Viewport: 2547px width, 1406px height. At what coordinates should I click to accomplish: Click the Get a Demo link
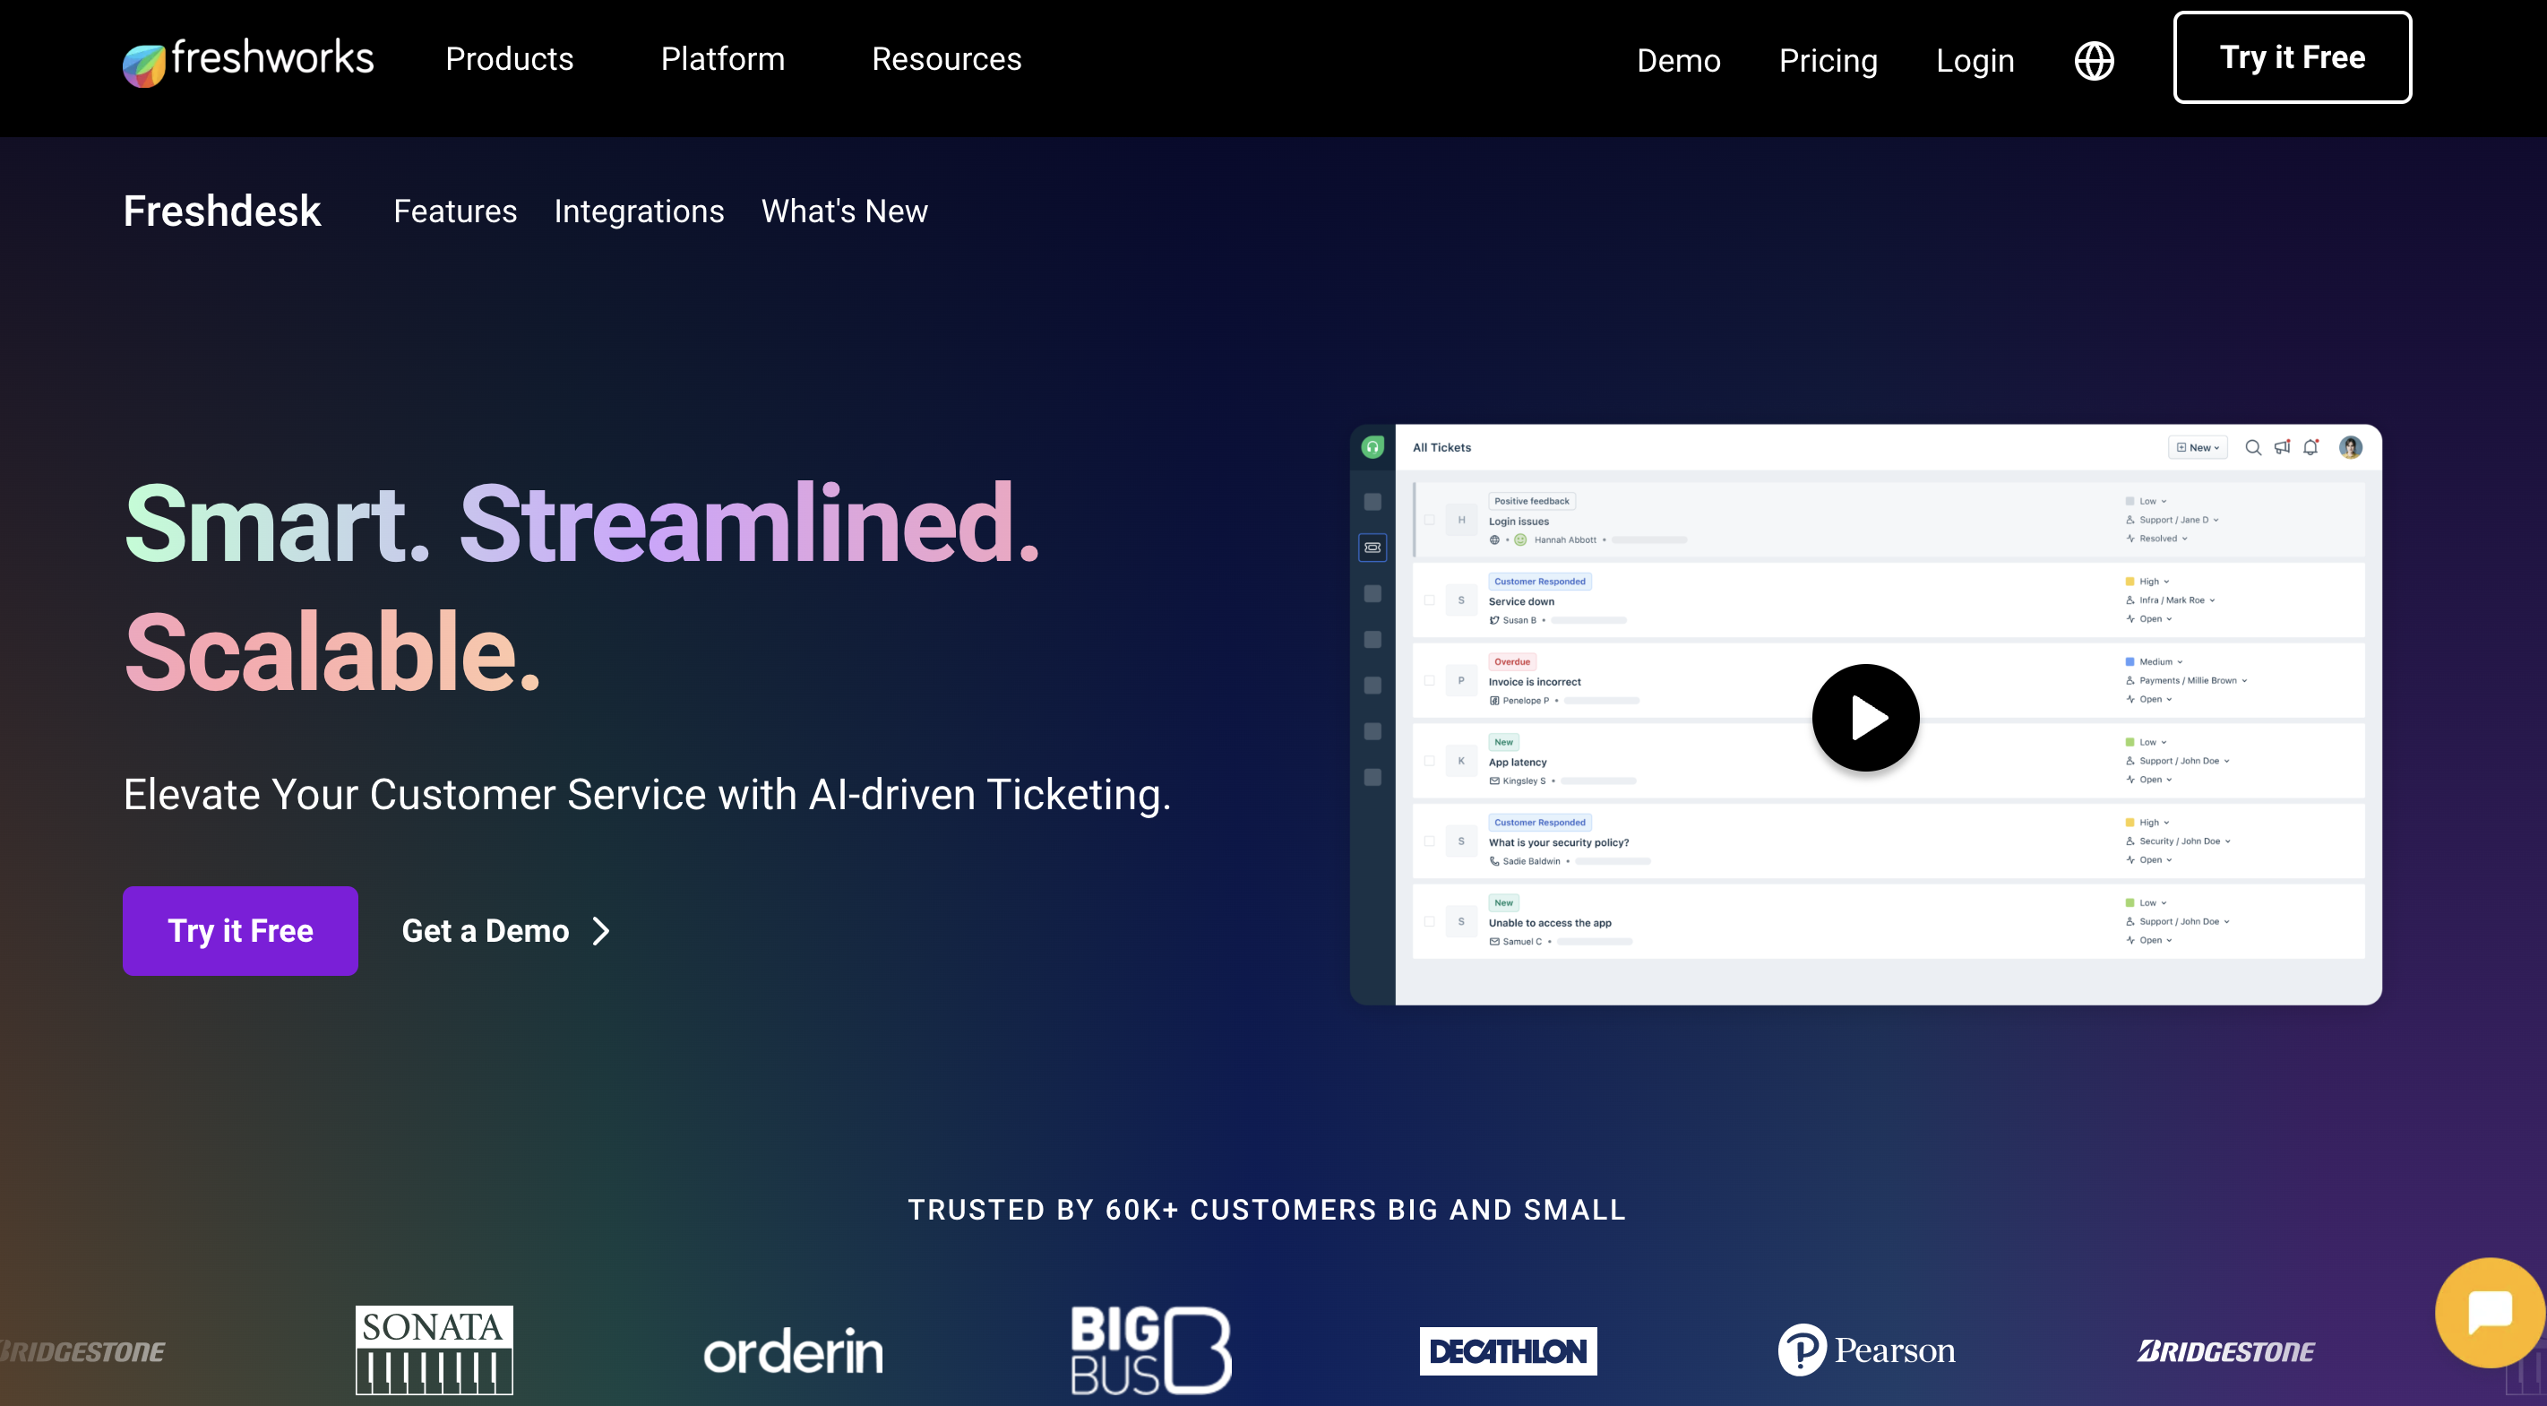click(x=506, y=930)
